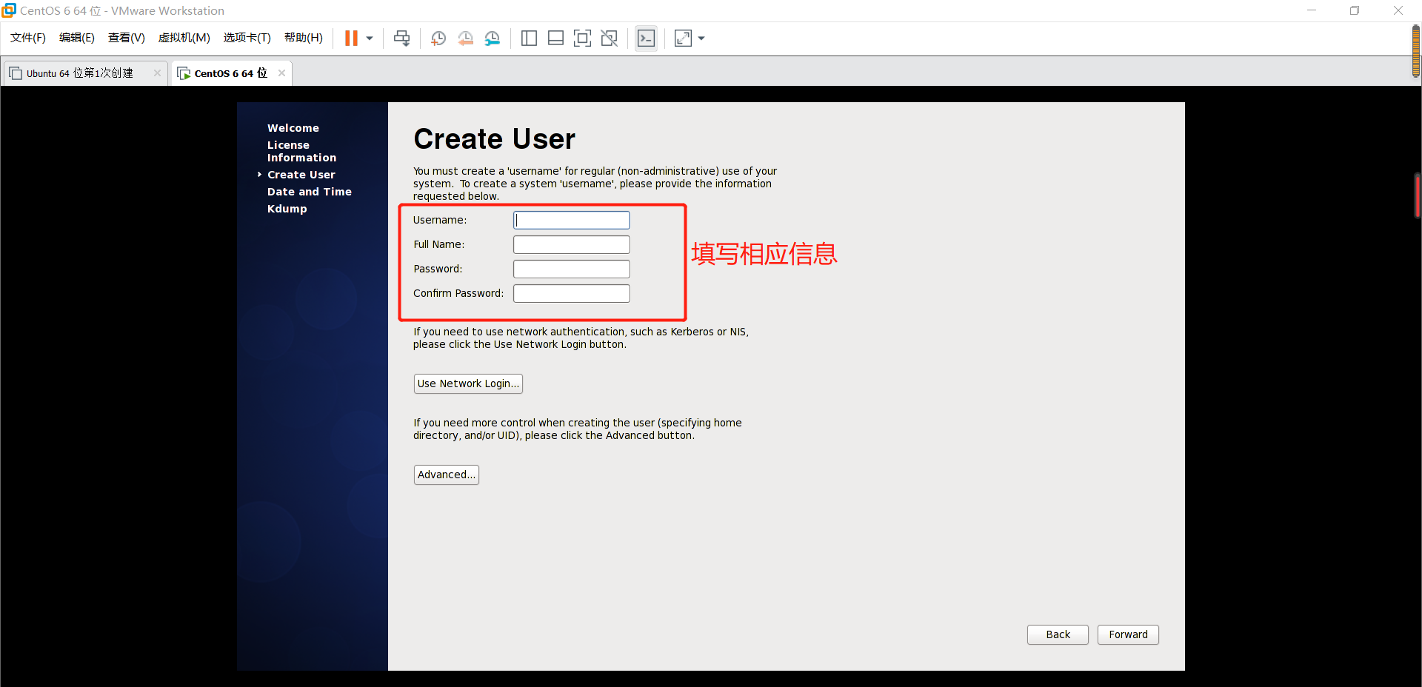Screen dimensions: 1422x687
Task: Select License Information in the sidebar
Action: [301, 151]
